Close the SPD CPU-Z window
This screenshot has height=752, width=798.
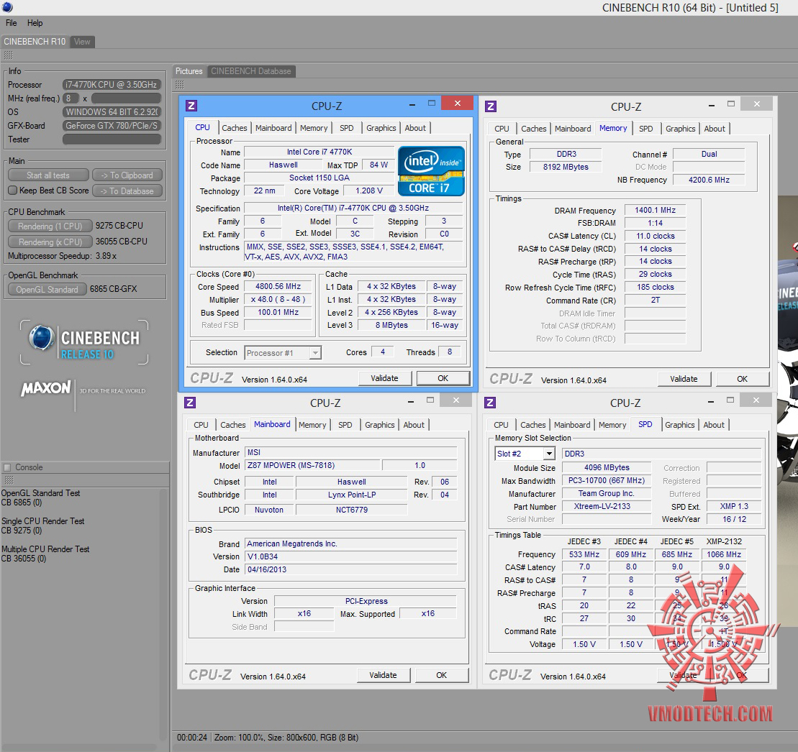(x=756, y=400)
